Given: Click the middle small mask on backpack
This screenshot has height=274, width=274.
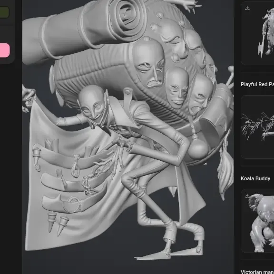Looking at the screenshot, I should point(177,88).
